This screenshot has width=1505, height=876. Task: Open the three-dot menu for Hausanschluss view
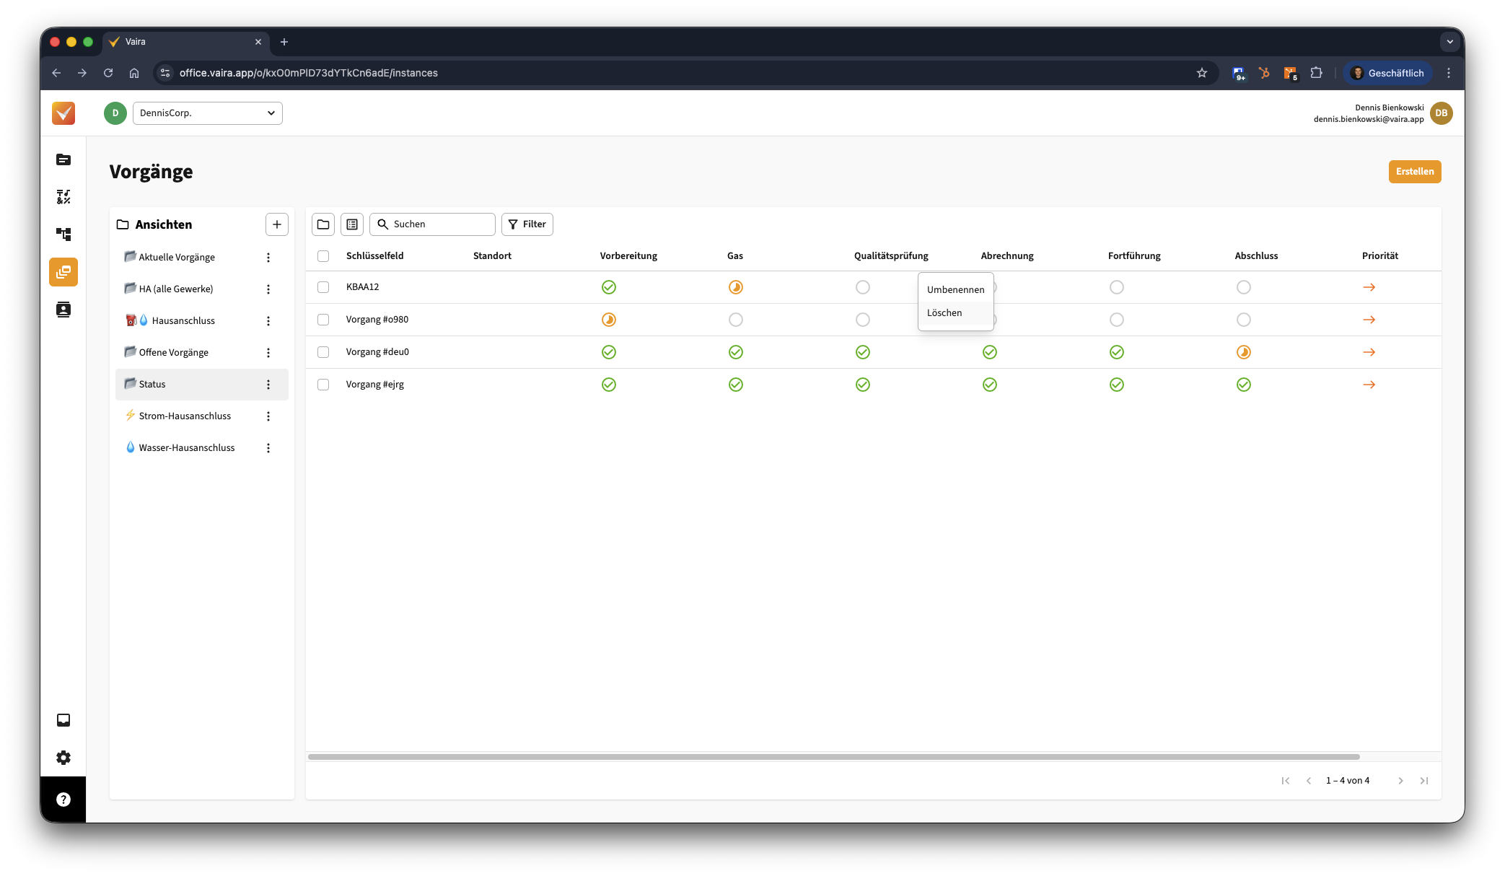click(268, 321)
